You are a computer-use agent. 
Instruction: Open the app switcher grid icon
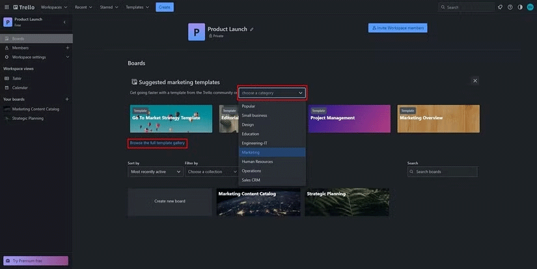tap(6, 7)
